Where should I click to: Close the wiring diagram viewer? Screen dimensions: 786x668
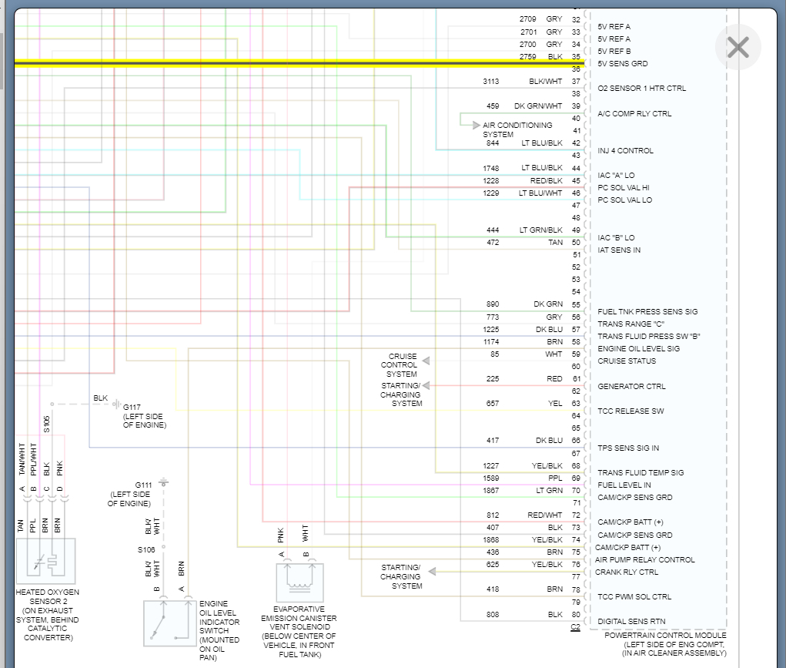738,47
